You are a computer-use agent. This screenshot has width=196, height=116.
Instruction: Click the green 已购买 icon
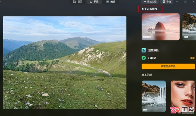click(144, 58)
